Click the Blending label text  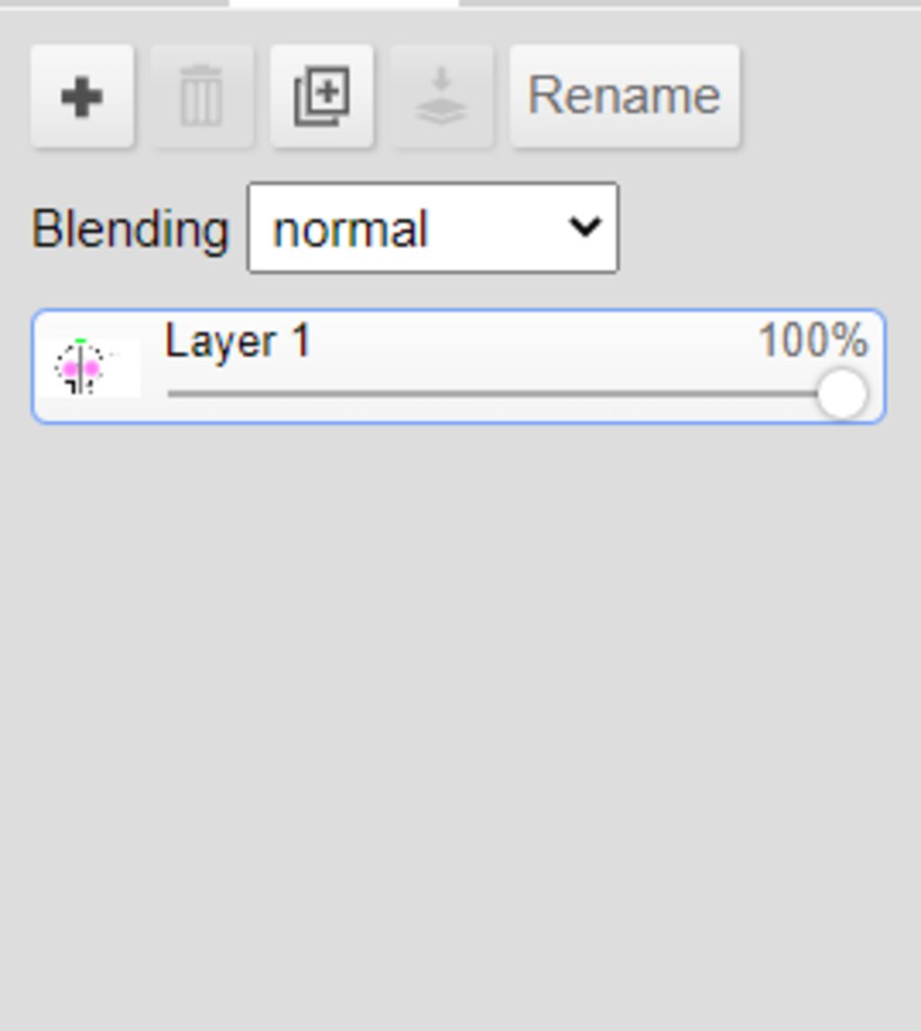tap(130, 229)
